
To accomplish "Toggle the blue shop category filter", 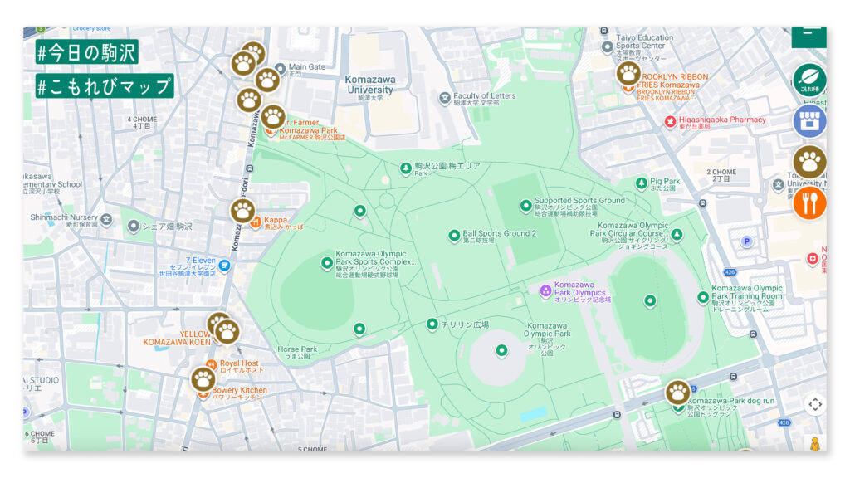I will pos(809,120).
